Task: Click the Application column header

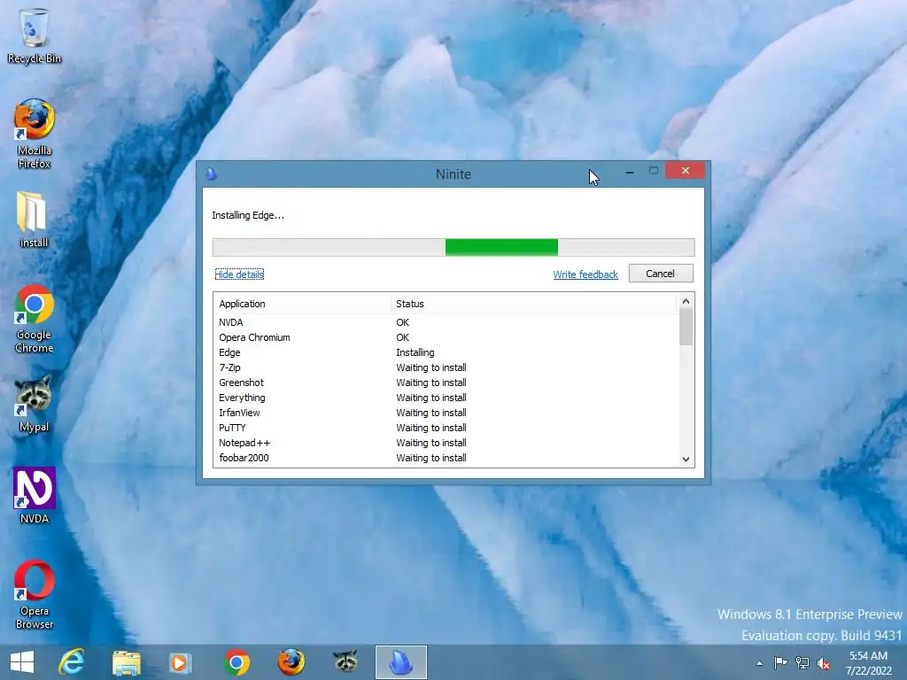Action: (303, 304)
